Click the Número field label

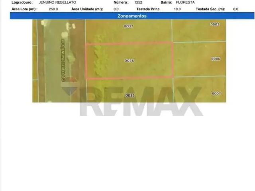pos(121,2)
